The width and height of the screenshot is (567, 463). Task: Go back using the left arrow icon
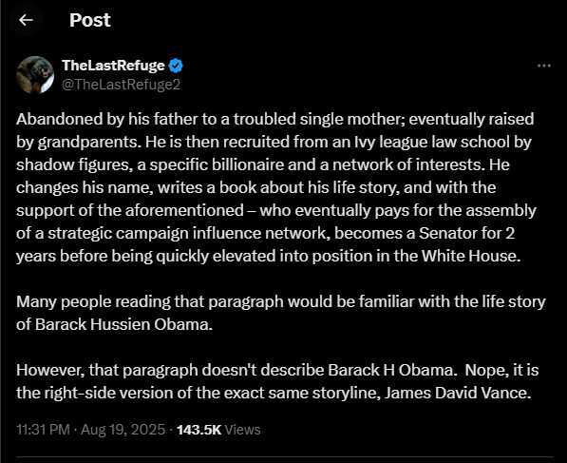click(x=26, y=20)
